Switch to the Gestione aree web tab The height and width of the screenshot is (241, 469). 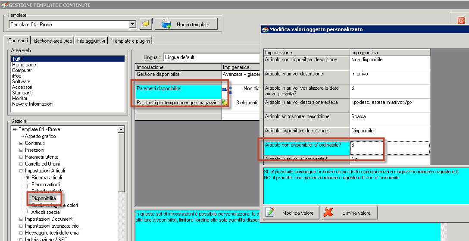pos(53,41)
